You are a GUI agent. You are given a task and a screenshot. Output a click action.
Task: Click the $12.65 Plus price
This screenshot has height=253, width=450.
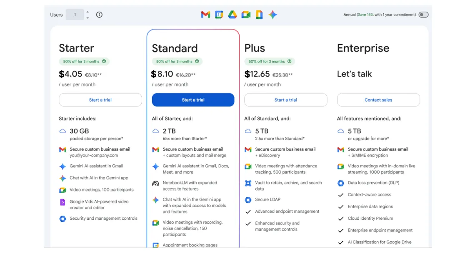tap(257, 74)
